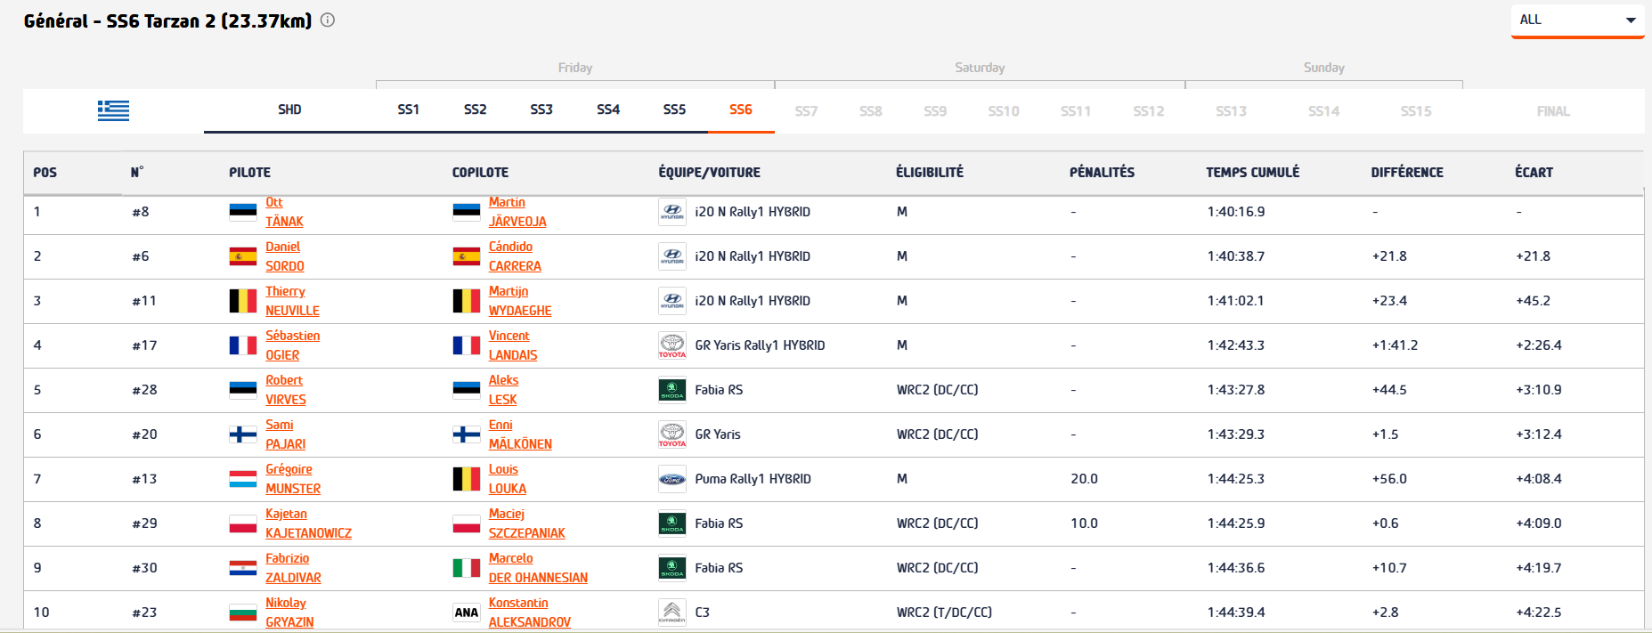Open Sébastien Ogier's driver link
The width and height of the screenshot is (1652, 633).
(292, 345)
